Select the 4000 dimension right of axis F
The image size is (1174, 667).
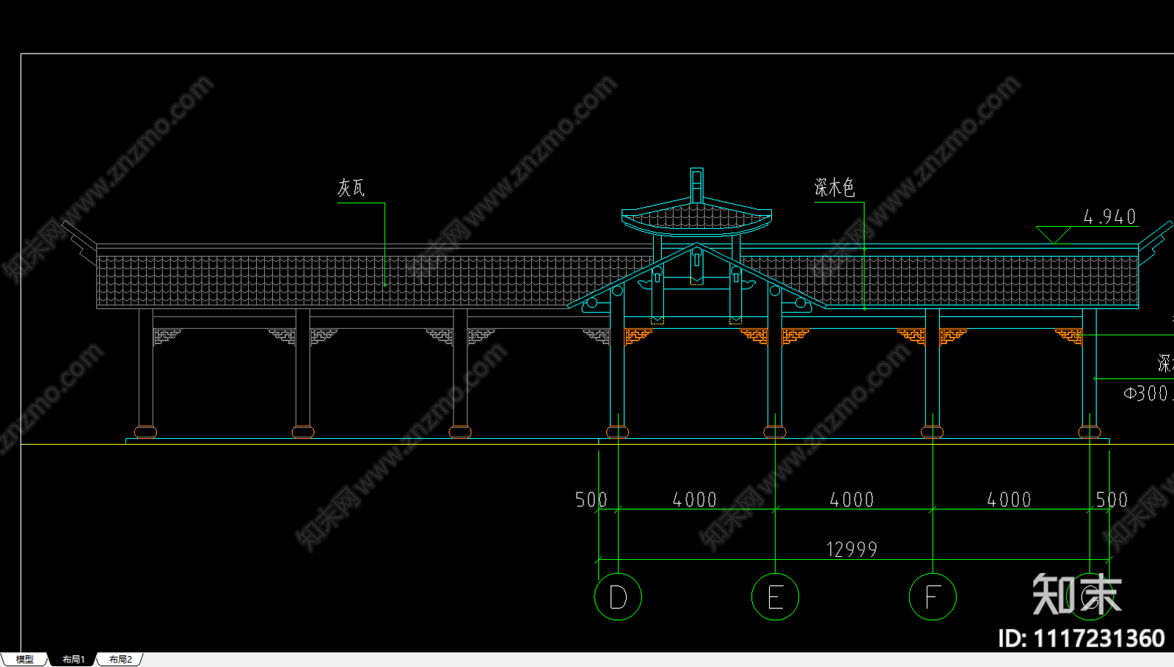click(x=1009, y=500)
